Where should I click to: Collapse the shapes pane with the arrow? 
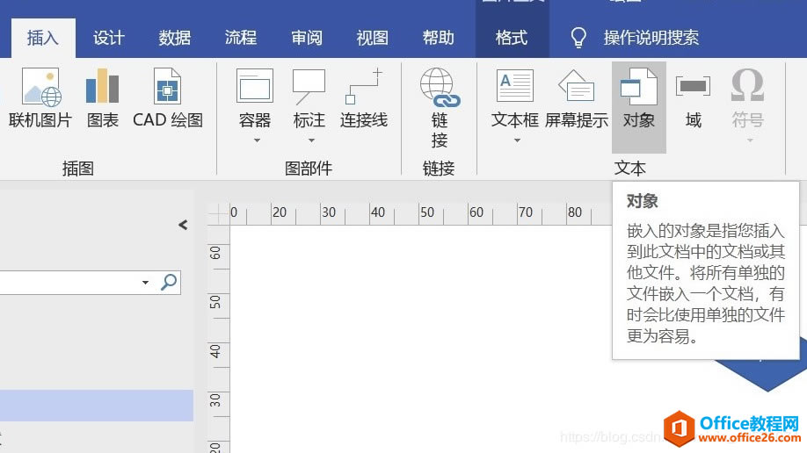(183, 225)
